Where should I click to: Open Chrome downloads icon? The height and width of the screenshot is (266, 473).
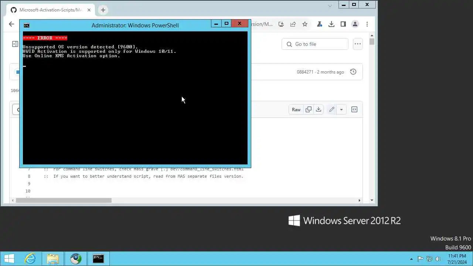pos(331,24)
